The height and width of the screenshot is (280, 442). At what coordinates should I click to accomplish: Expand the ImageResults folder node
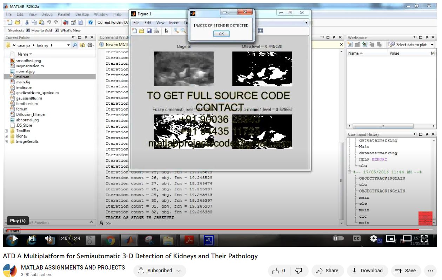tap(6, 142)
